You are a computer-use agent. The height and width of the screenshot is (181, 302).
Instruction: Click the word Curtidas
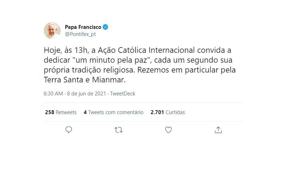point(175,112)
